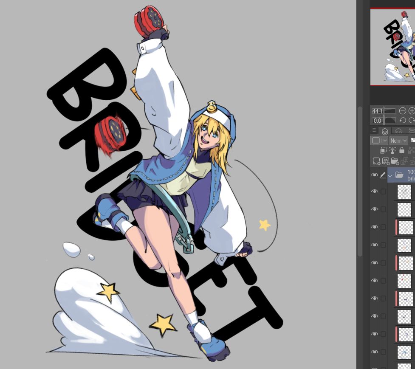Viewport: 415px width, 369px height.
Task: Collapse the bridget layer folder chevron
Action: pos(390,175)
